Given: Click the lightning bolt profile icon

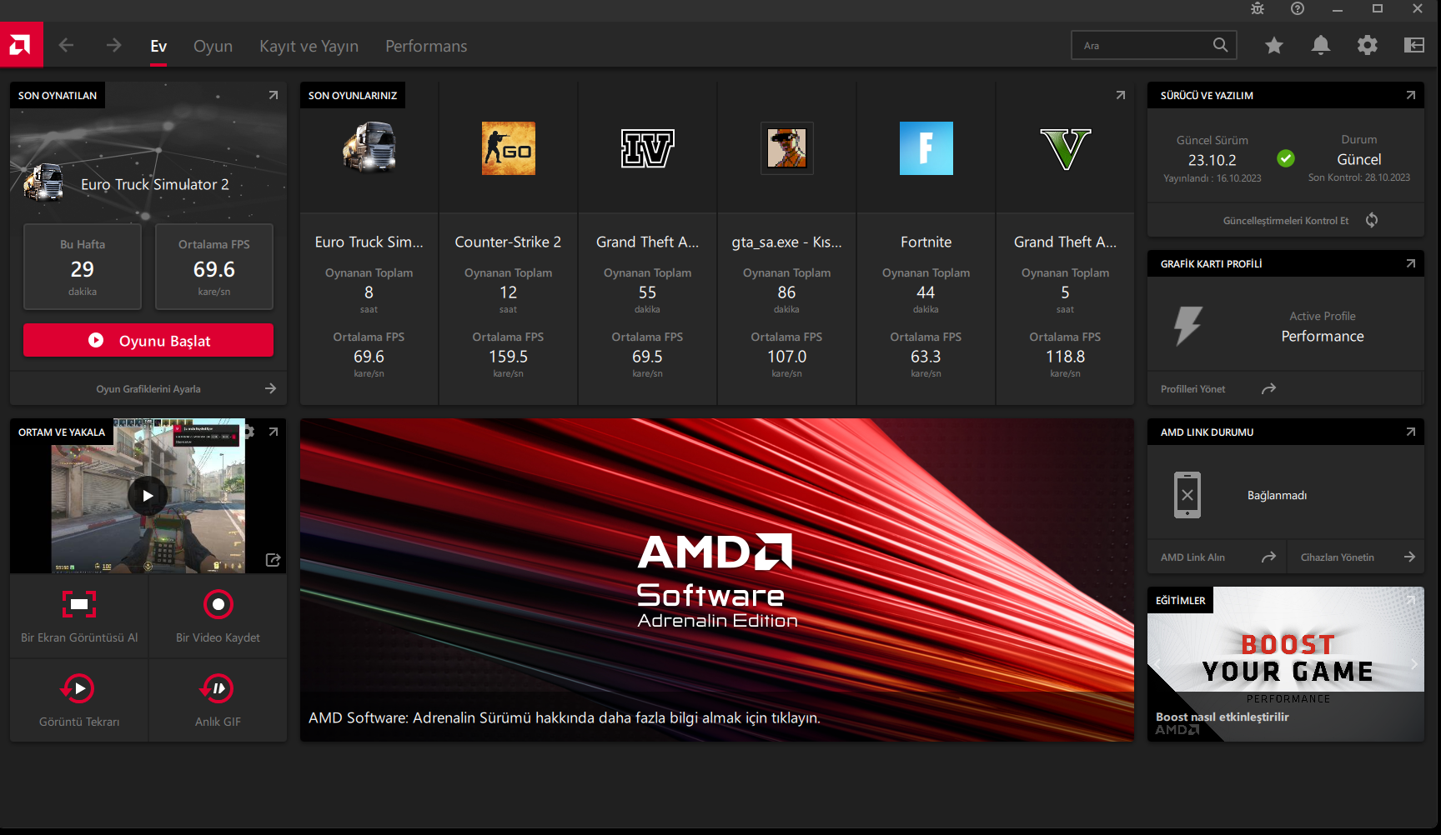Looking at the screenshot, I should point(1187,325).
